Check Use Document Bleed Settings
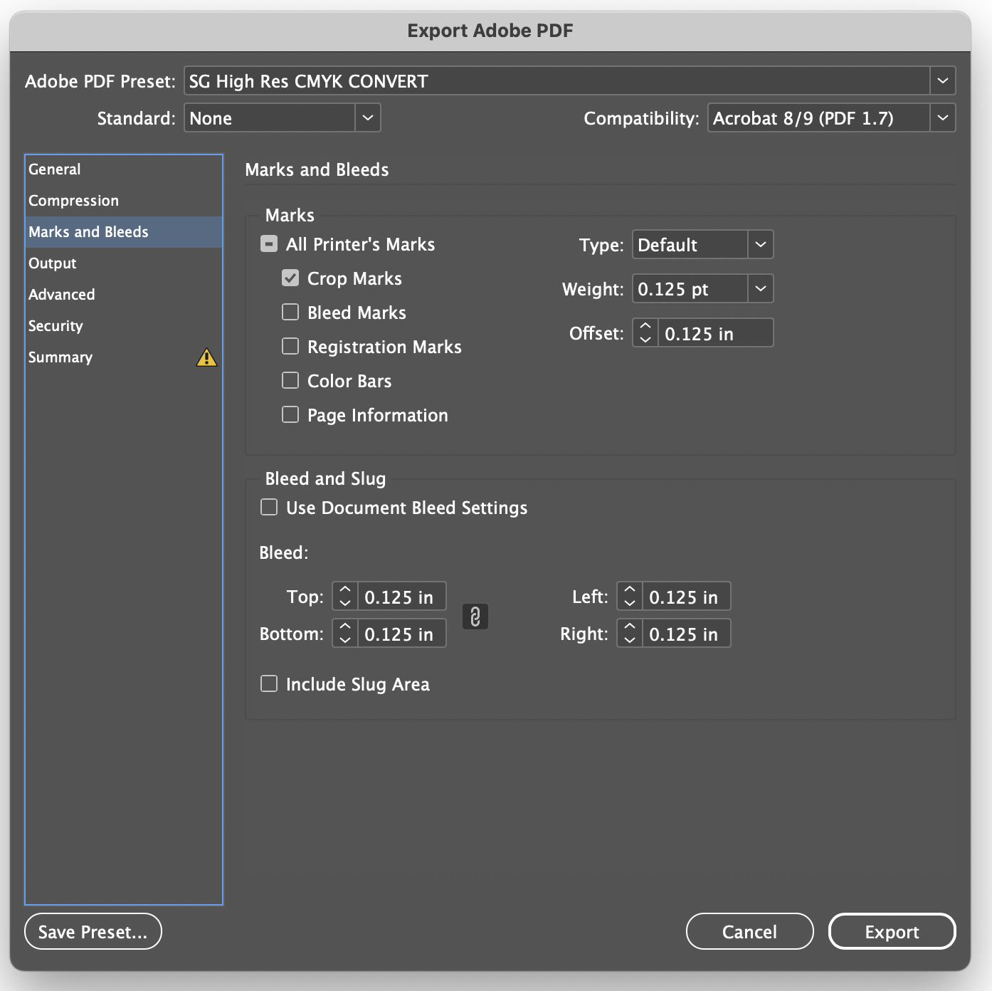992x991 pixels. 269,508
